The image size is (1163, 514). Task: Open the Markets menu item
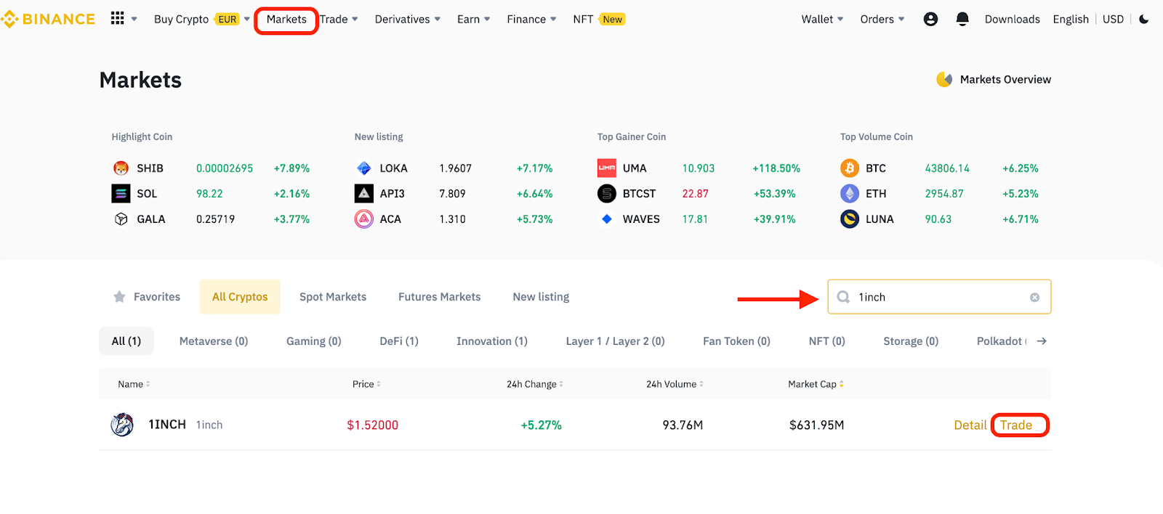point(286,20)
